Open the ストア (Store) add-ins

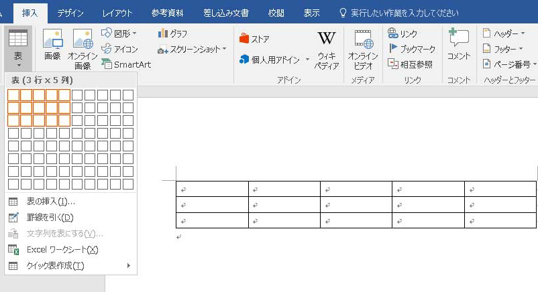click(254, 39)
